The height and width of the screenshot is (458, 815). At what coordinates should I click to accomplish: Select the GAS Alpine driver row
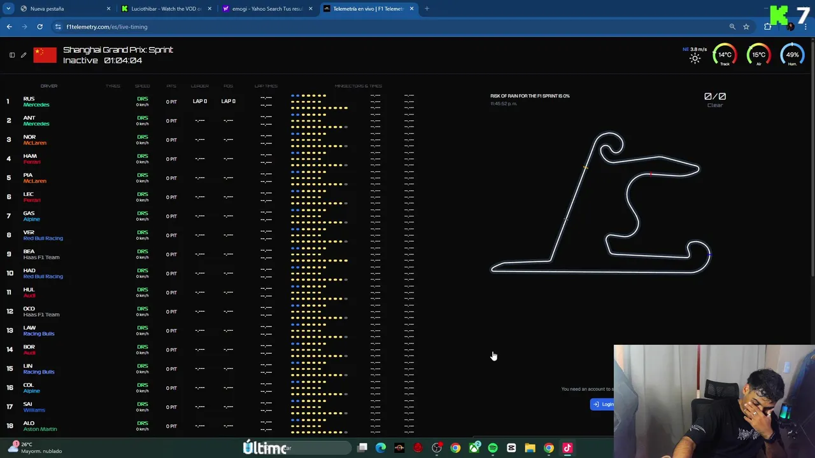(x=210, y=216)
